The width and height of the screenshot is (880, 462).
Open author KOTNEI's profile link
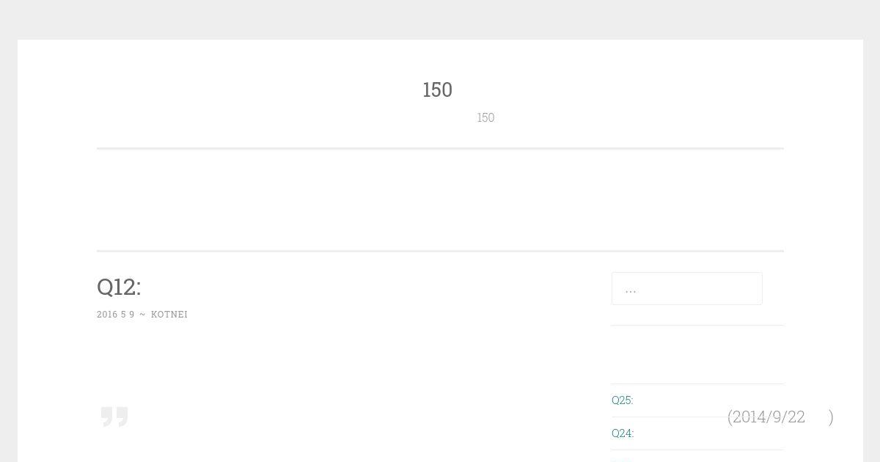coord(169,314)
